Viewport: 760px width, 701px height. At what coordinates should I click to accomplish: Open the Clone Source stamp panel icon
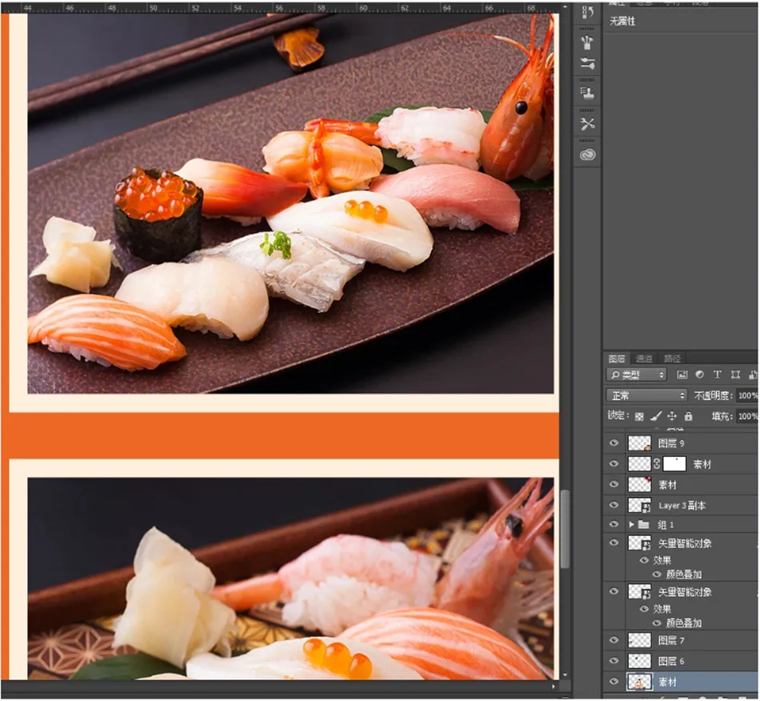point(587,93)
